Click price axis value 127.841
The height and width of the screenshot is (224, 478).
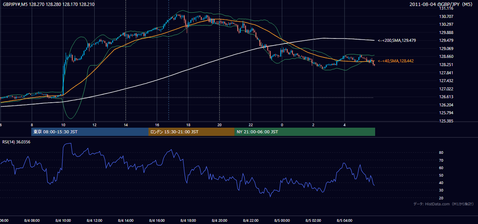[x=446, y=73]
